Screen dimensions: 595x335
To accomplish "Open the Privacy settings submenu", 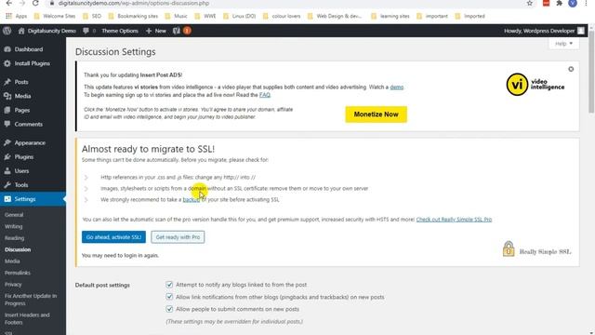I will (13, 285).
